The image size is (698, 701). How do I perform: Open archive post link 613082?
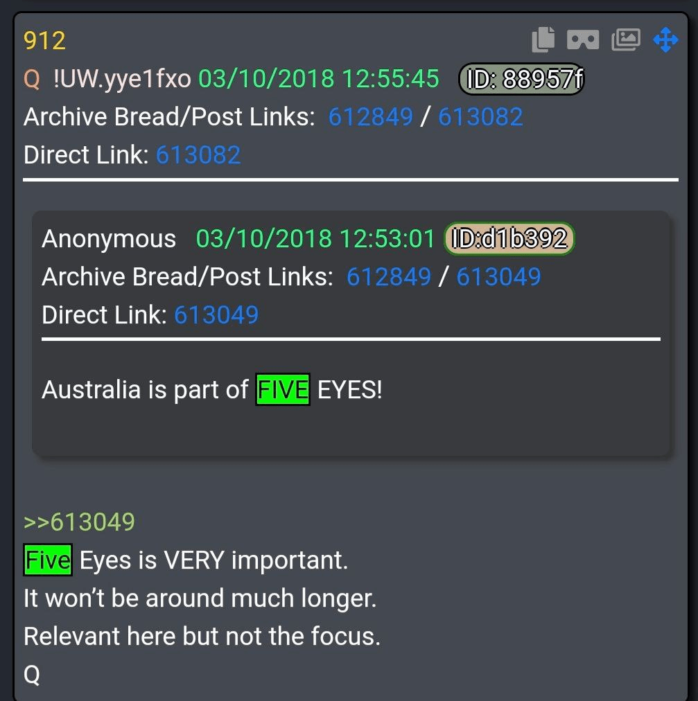(480, 116)
